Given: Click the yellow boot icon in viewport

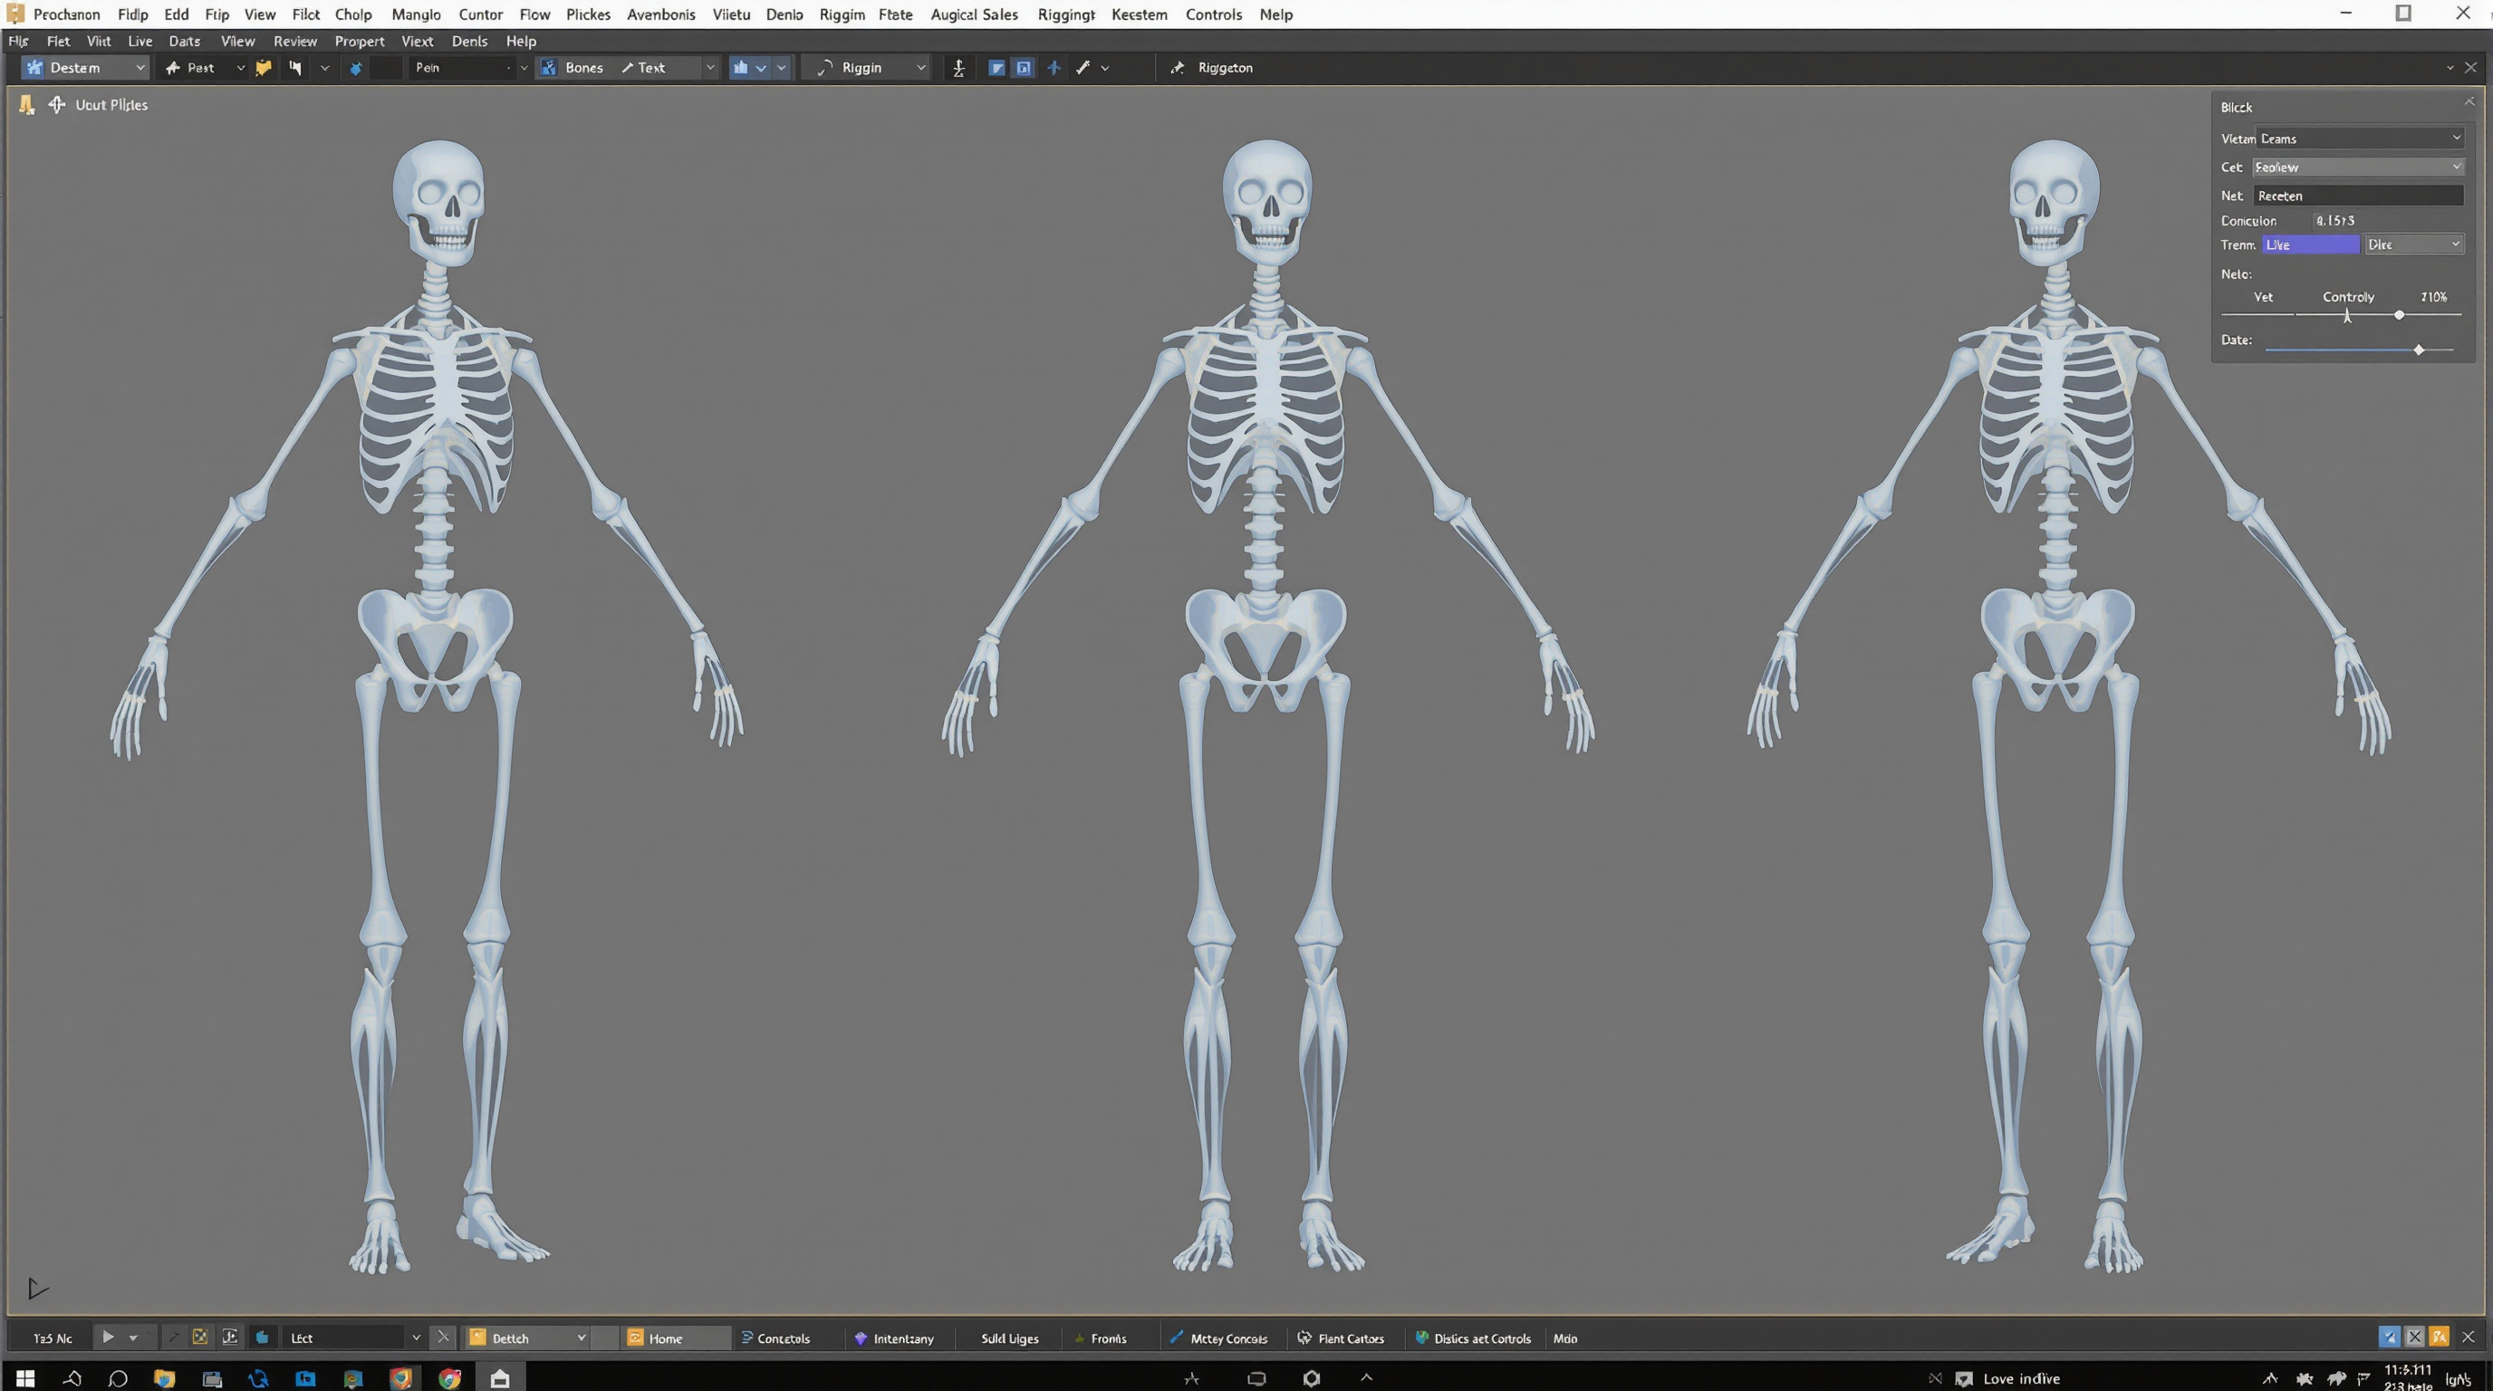Looking at the screenshot, I should [x=27, y=104].
